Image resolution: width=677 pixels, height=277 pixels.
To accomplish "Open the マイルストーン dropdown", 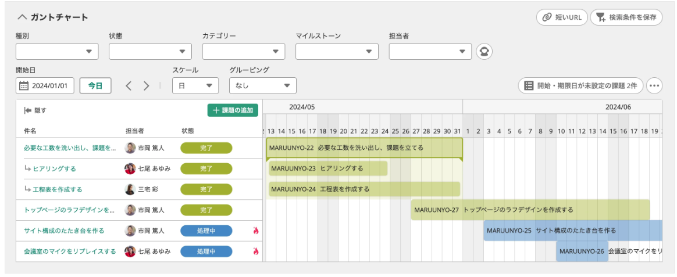I will pyautogui.click(x=337, y=51).
